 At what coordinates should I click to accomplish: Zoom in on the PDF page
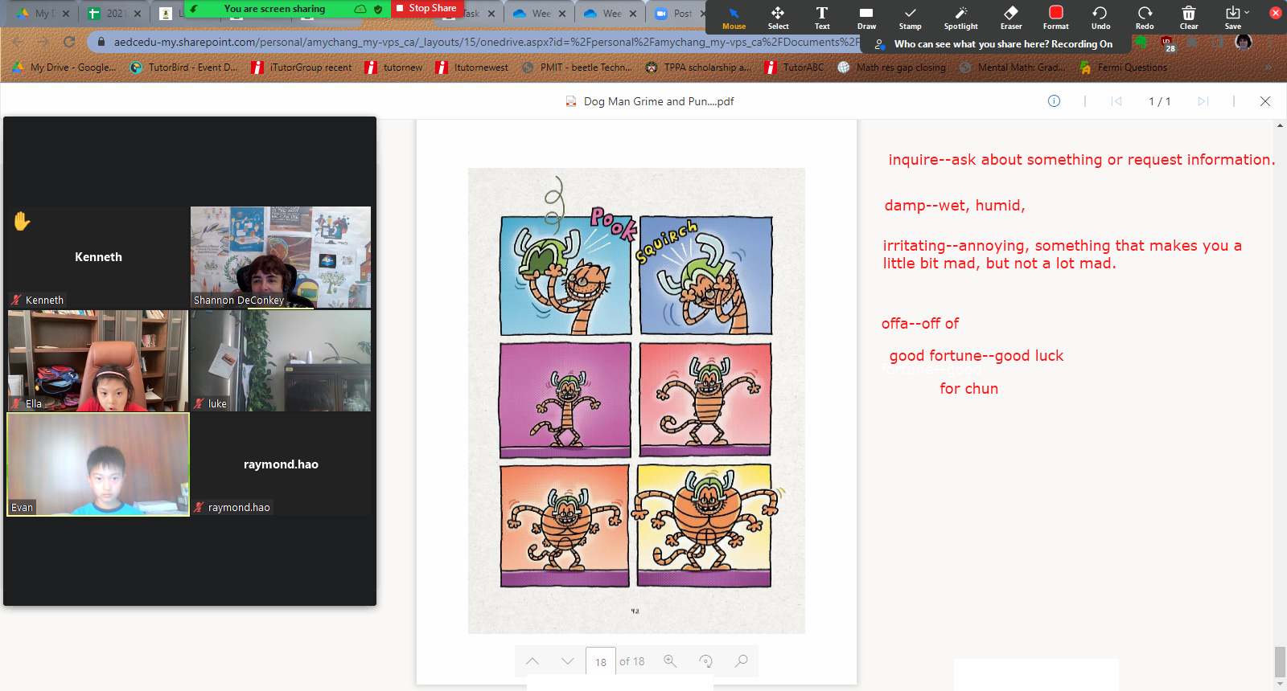coord(670,661)
